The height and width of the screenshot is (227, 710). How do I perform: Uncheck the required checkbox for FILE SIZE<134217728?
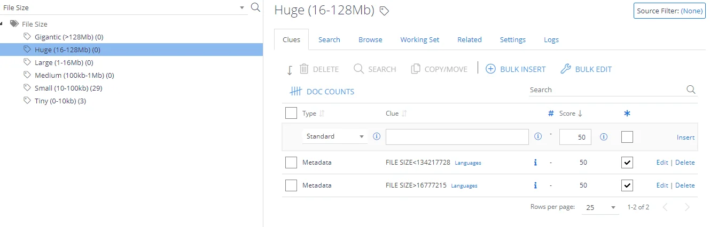[627, 163]
